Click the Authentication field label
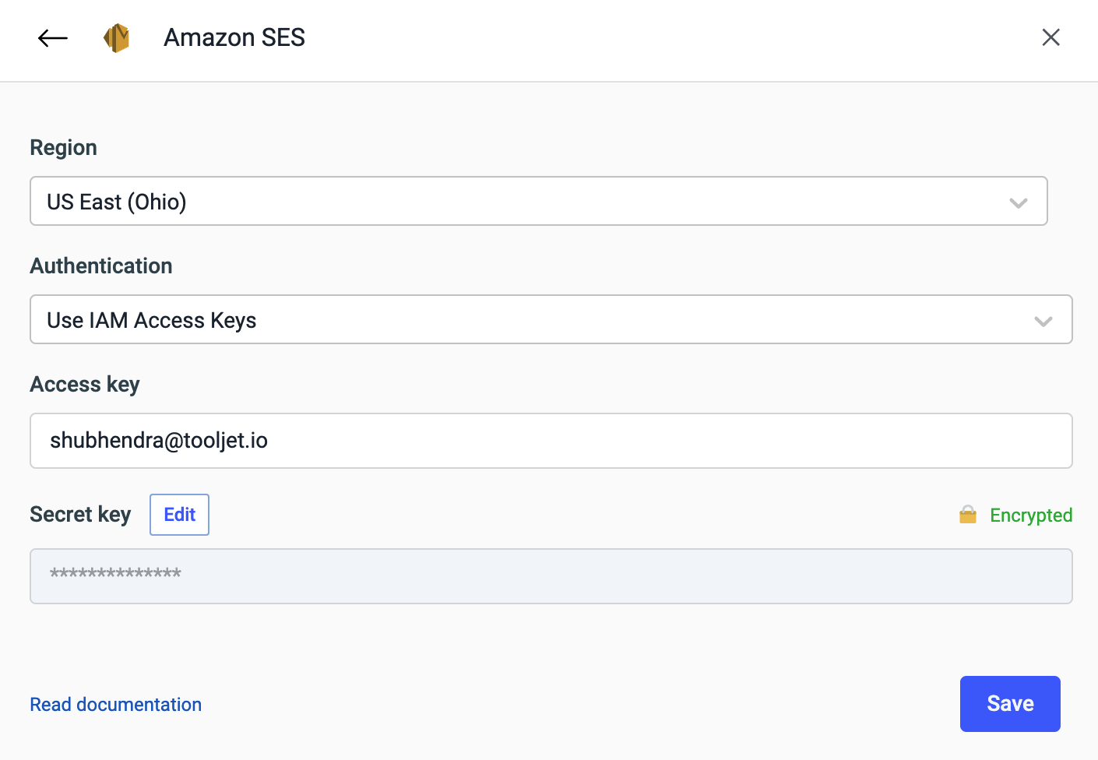 (101, 266)
